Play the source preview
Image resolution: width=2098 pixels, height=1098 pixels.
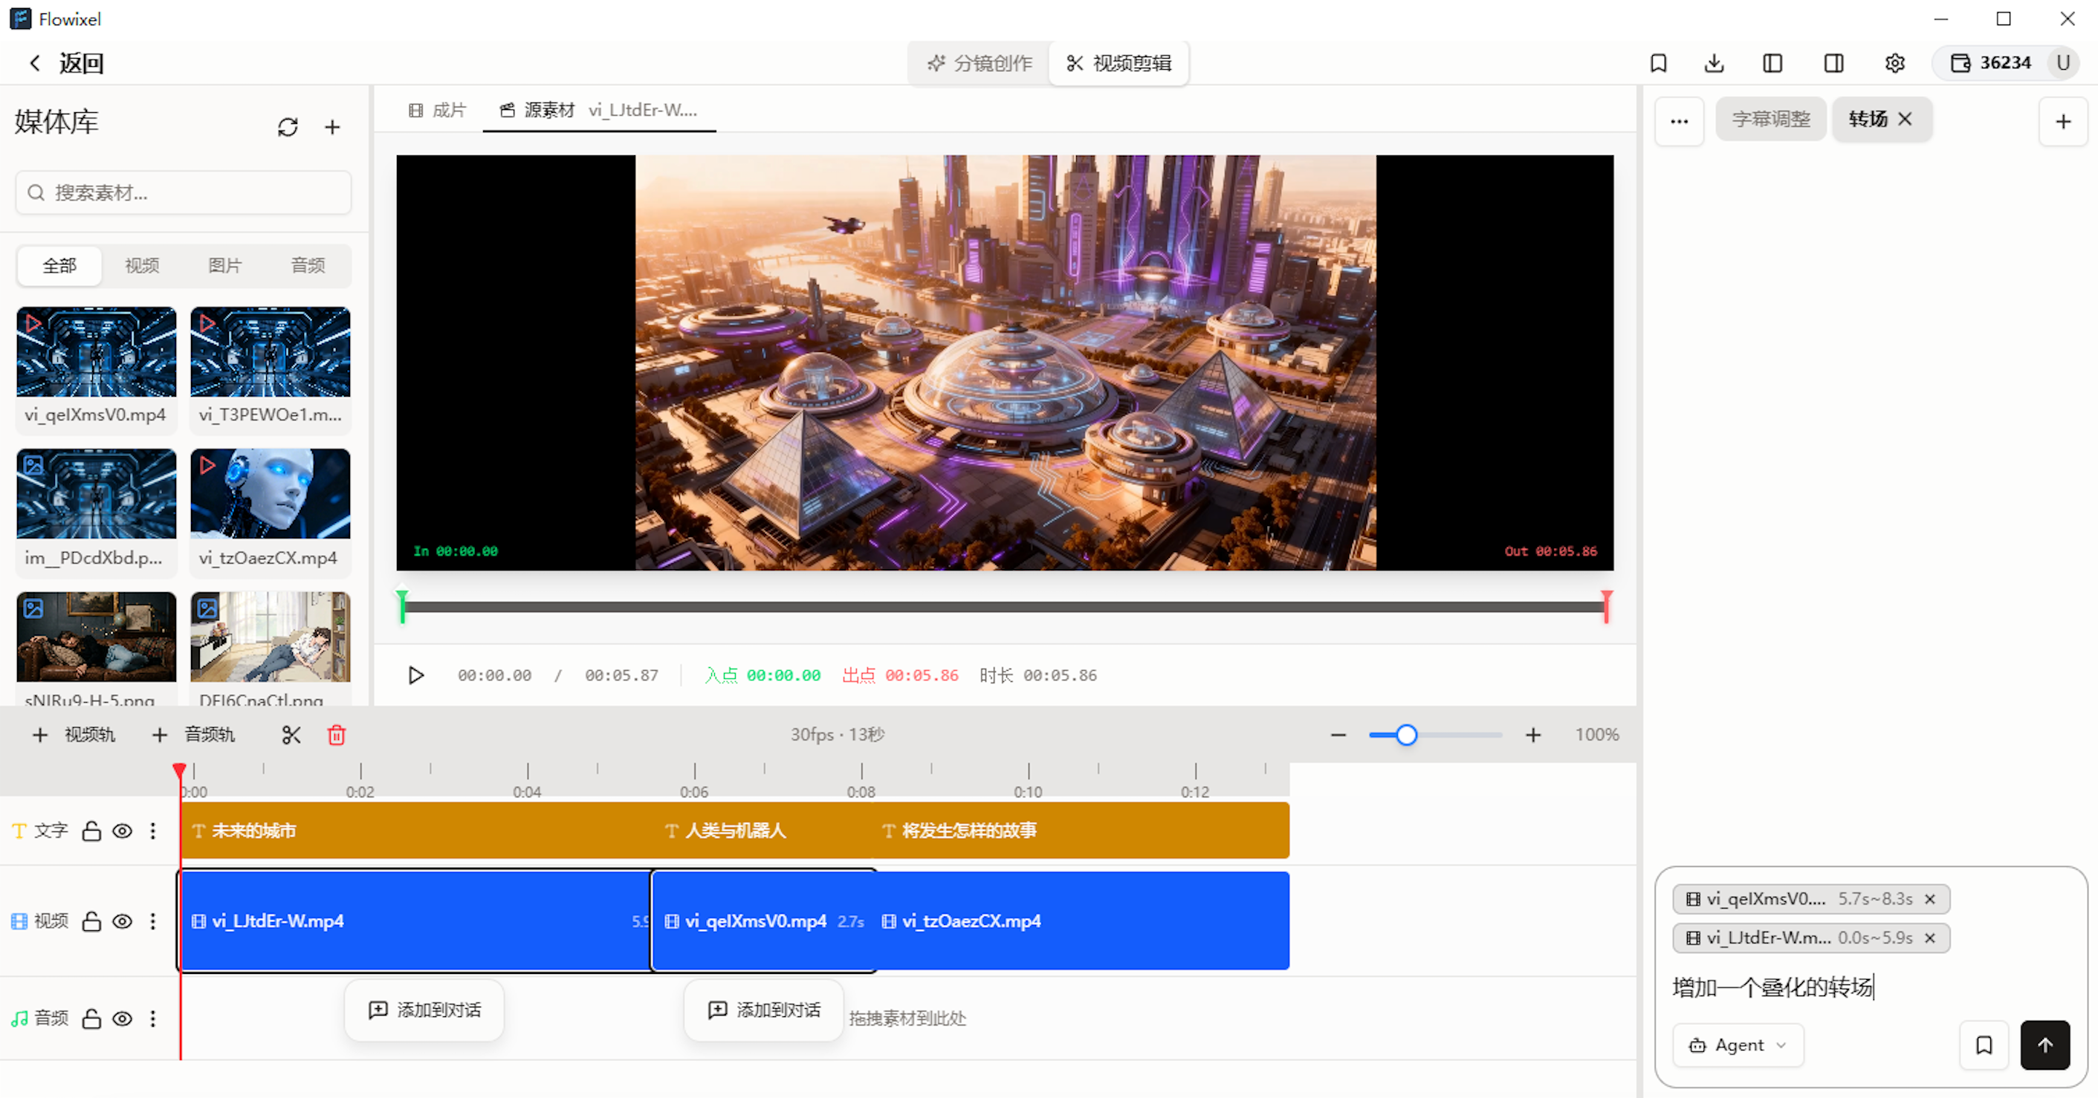(x=415, y=675)
